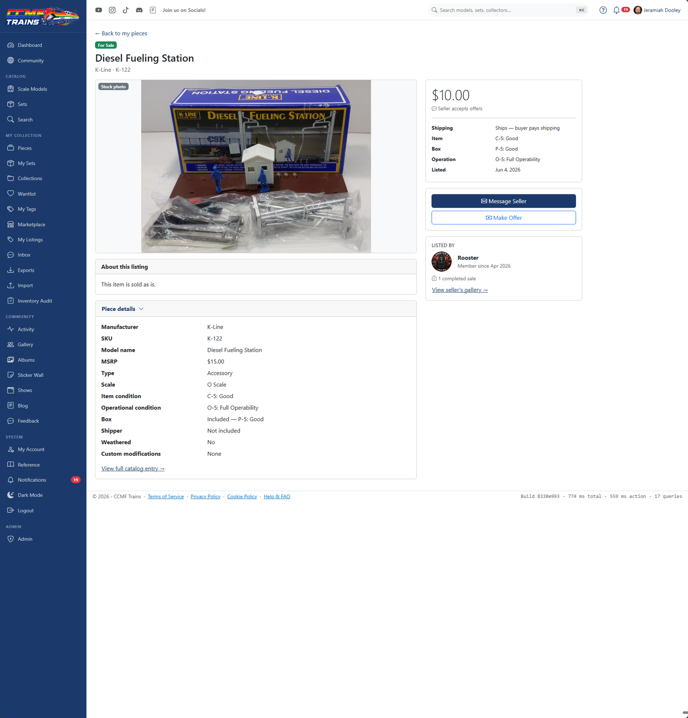Go to Dashboard in sidebar

click(43, 45)
